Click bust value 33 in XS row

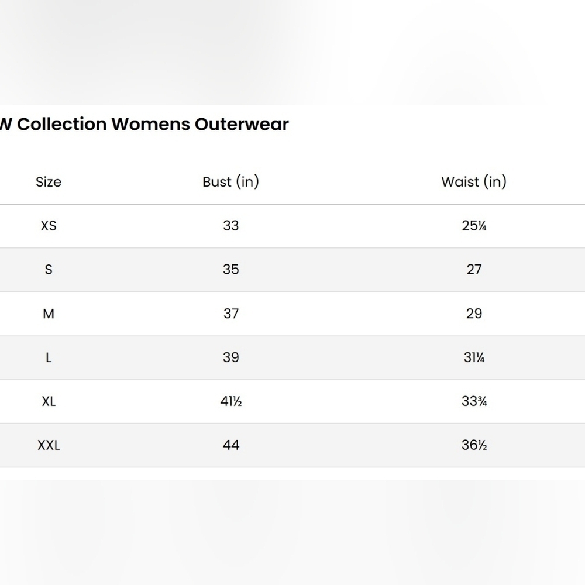[x=230, y=225]
